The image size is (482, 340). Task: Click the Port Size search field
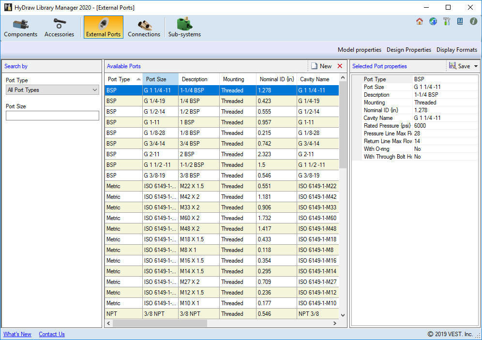click(53, 116)
